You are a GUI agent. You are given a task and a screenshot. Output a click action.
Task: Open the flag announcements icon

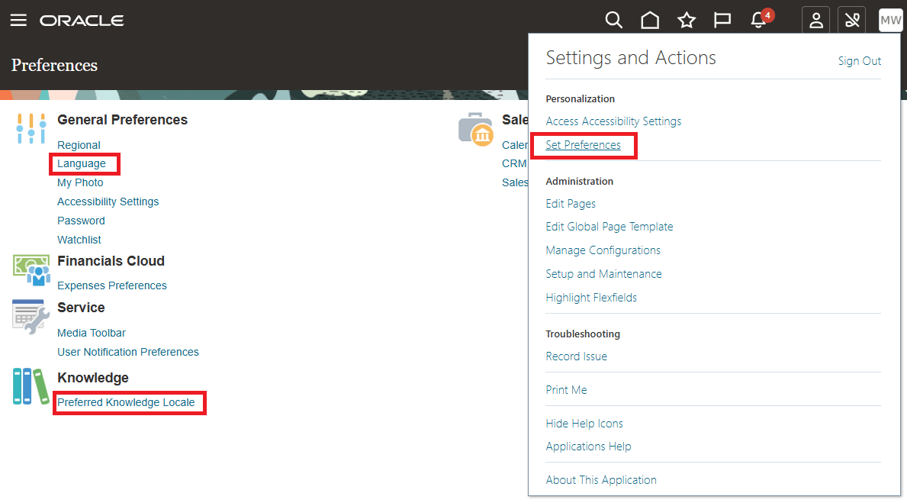pyautogui.click(x=722, y=20)
